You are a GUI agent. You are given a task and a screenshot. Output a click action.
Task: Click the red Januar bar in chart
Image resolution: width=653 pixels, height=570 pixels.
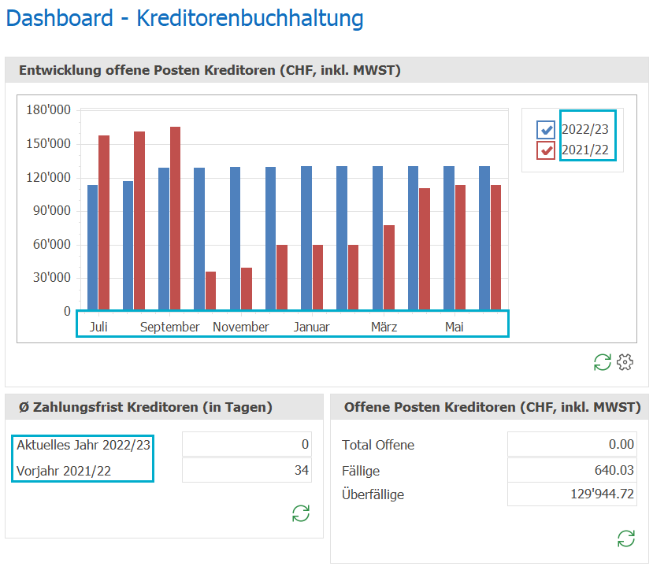click(317, 277)
